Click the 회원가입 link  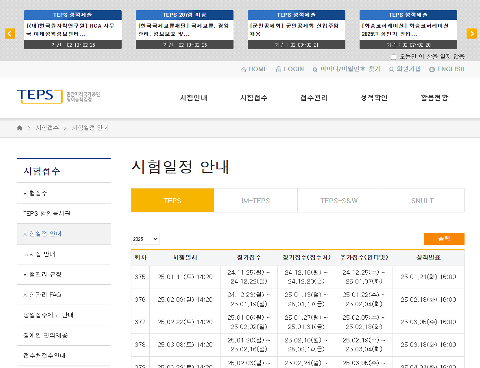409,69
